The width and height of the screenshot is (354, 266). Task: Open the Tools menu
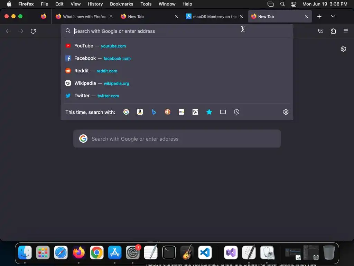click(x=146, y=4)
